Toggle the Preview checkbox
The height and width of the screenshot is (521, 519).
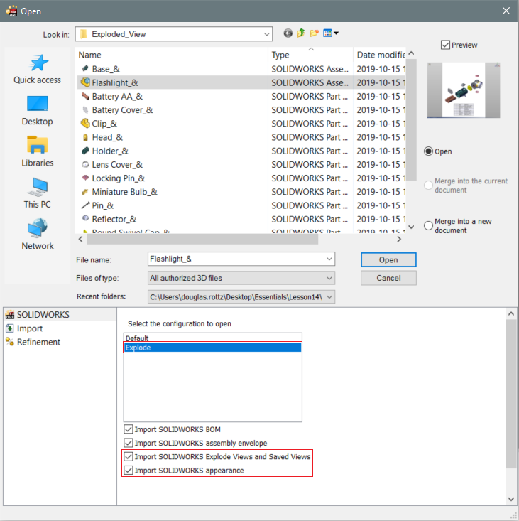coord(446,45)
